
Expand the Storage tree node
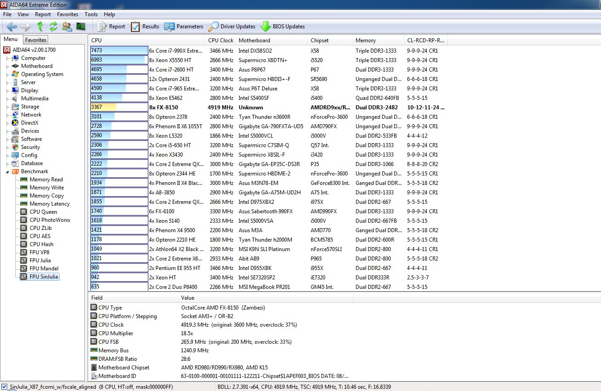pos(7,107)
